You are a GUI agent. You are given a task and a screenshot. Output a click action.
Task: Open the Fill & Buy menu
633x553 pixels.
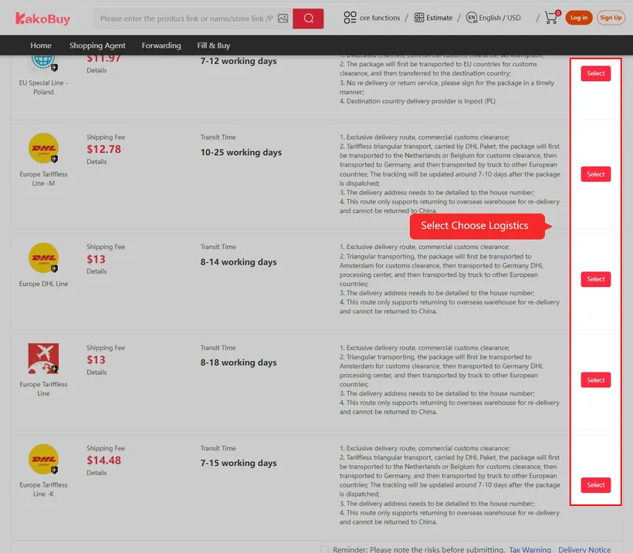[x=214, y=46]
